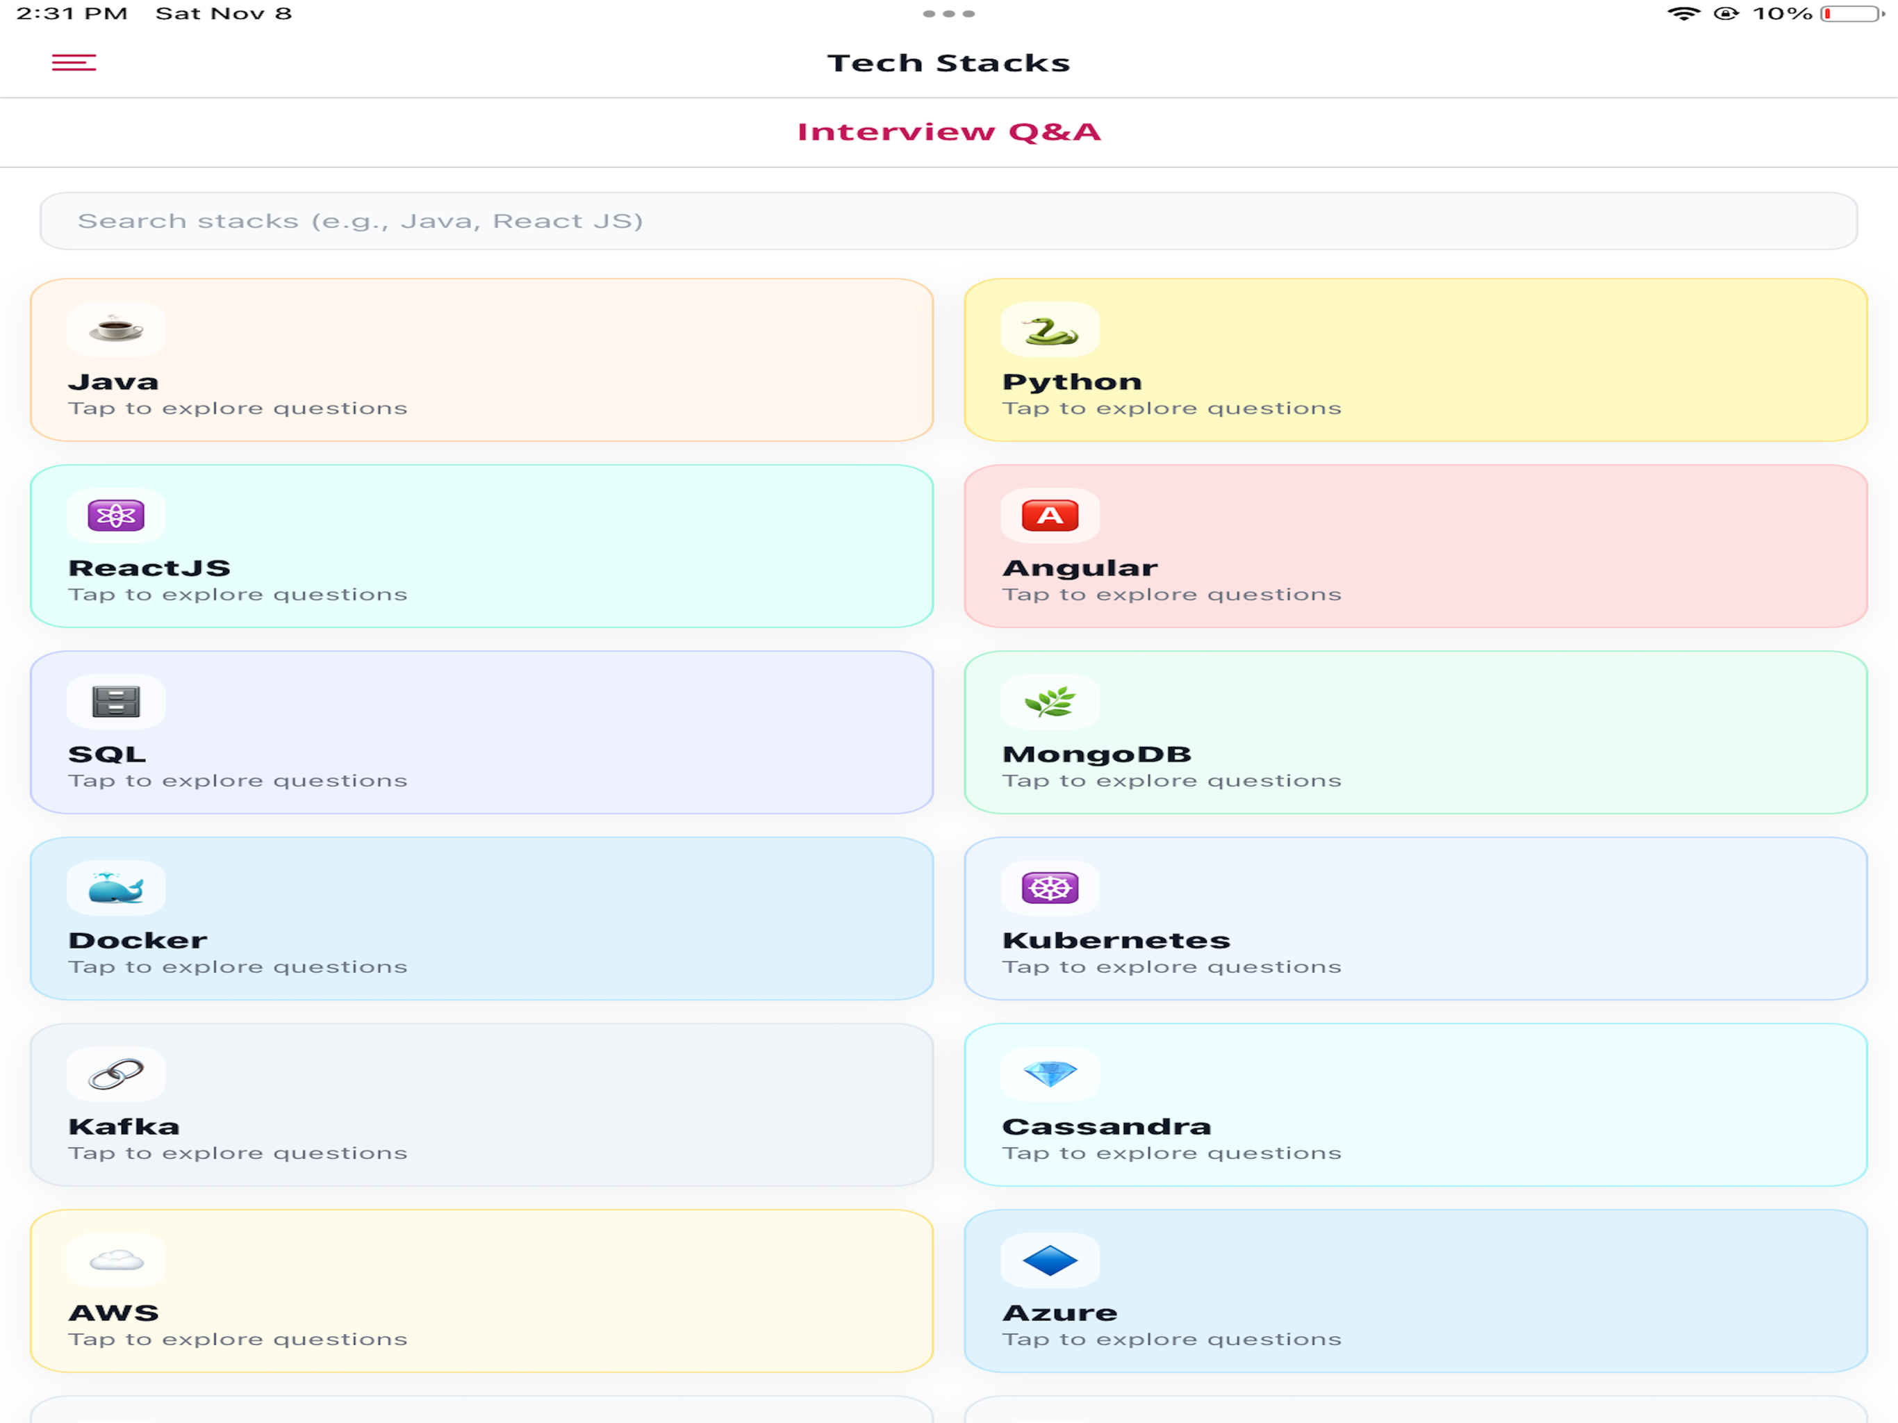This screenshot has width=1898, height=1423.
Task: Open the SQL card's explore questions text
Action: pos(238,781)
